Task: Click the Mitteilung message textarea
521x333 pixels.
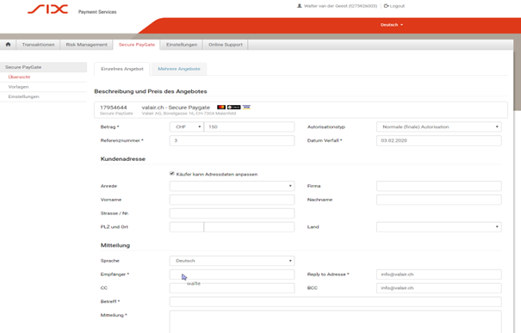Action: point(335,322)
